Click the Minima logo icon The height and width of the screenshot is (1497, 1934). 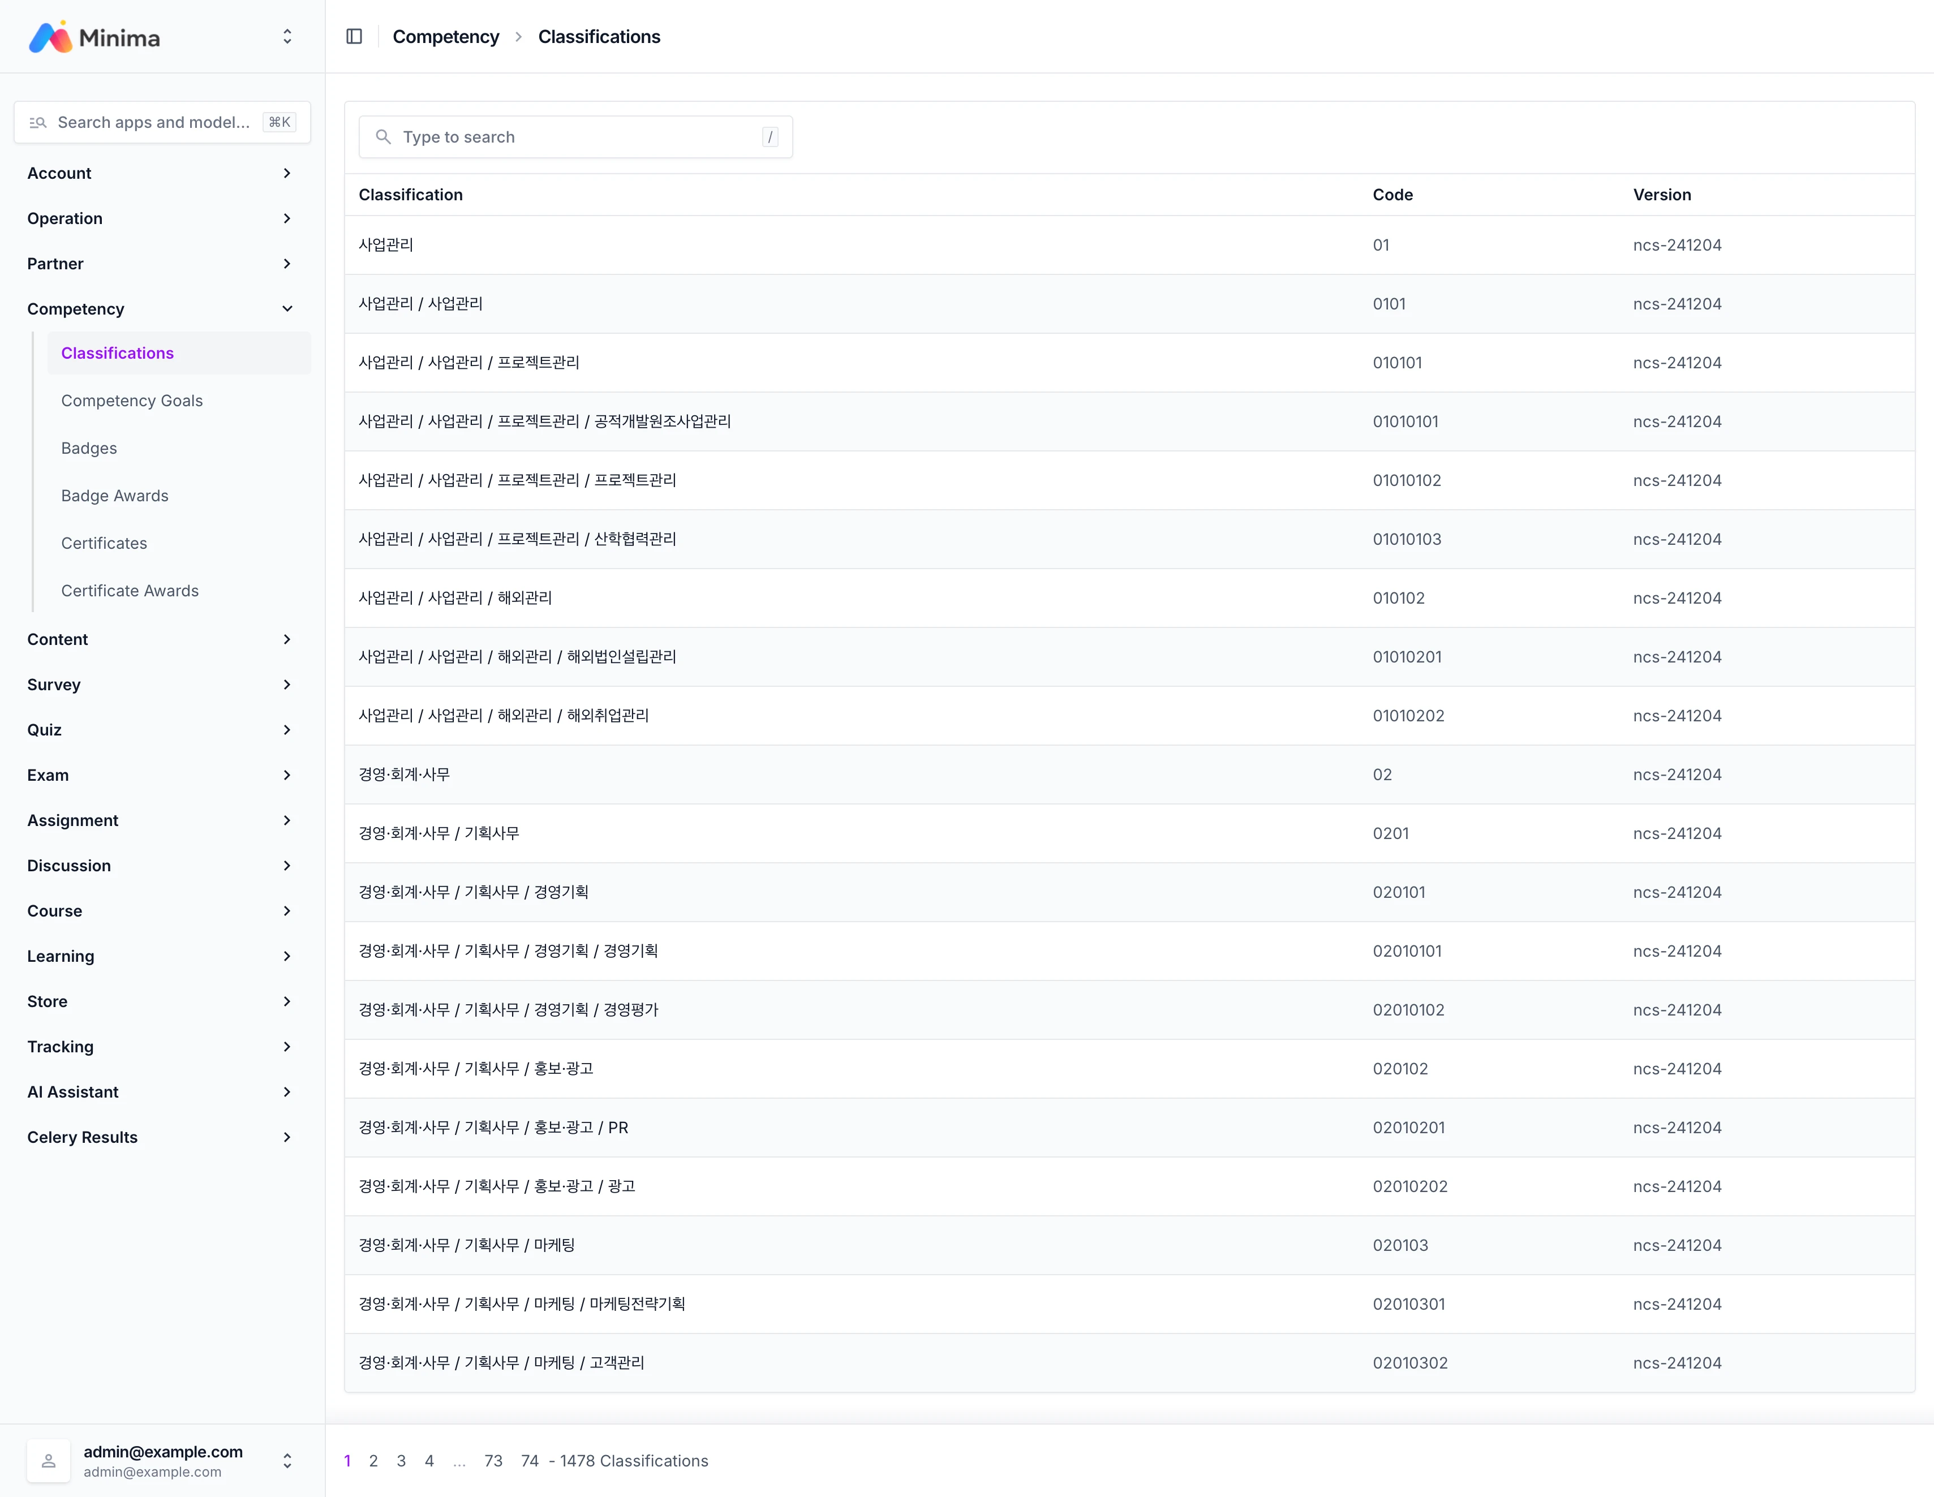click(x=50, y=37)
